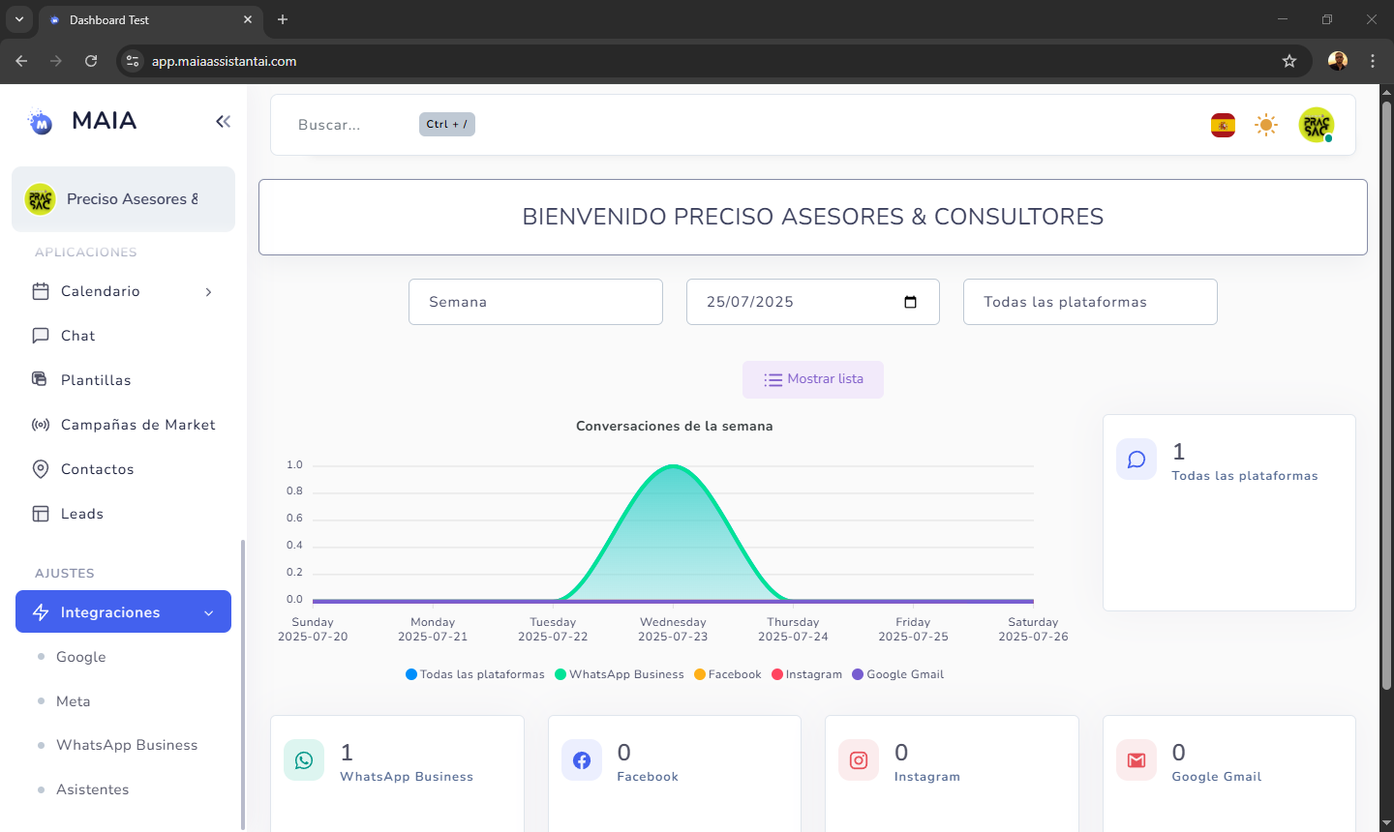This screenshot has height=832, width=1394.
Task: Toggle light mode with sun icon
Action: pos(1265,125)
